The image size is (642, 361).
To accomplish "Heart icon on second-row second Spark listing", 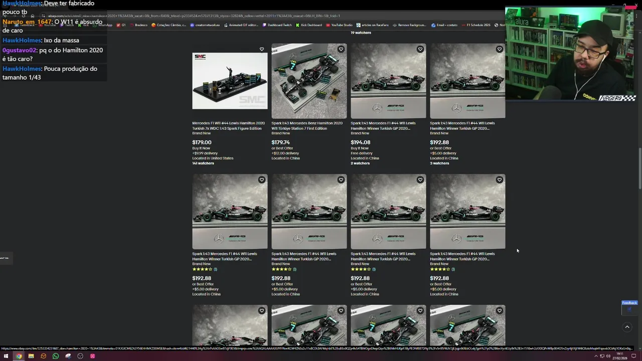I will tap(341, 180).
